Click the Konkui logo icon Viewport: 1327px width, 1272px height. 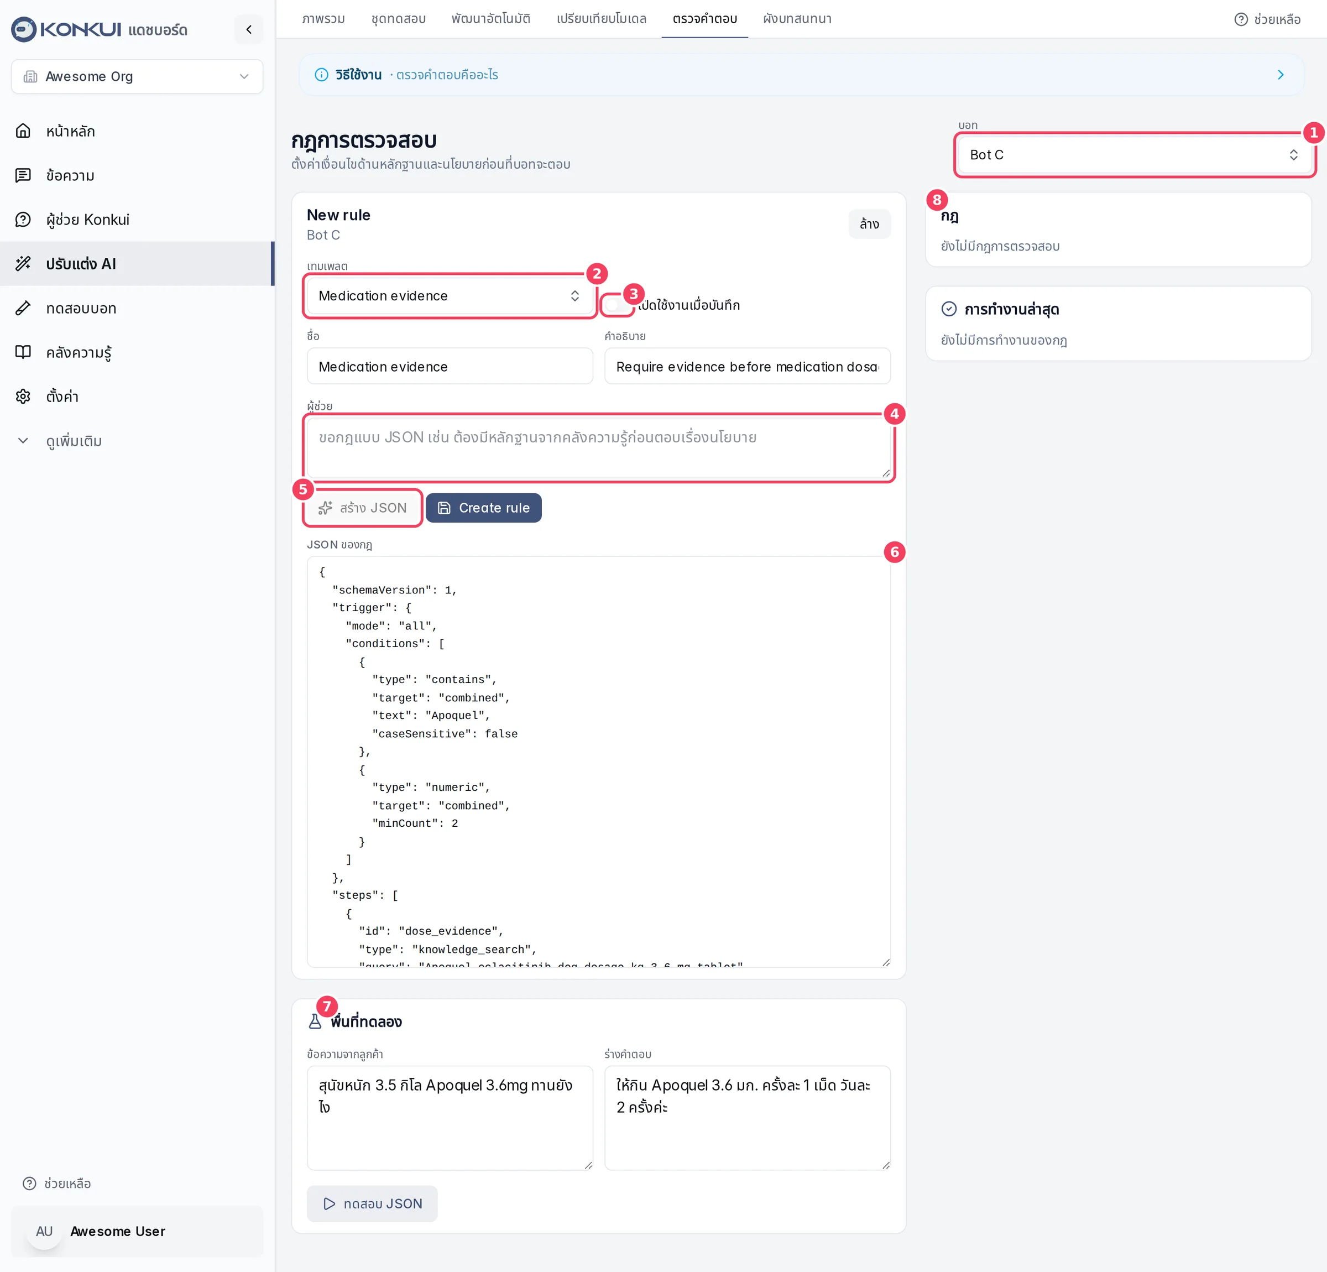[x=24, y=29]
